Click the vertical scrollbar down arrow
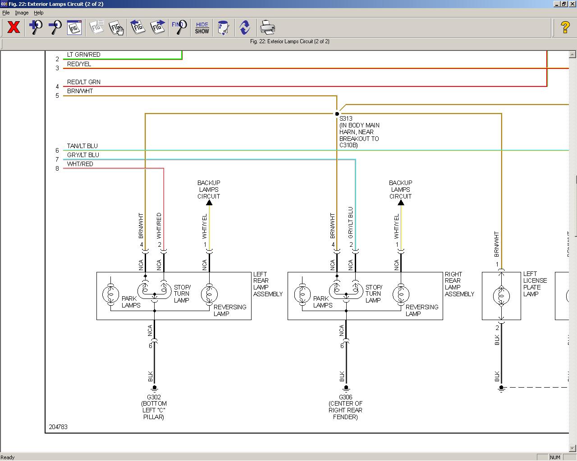The image size is (577, 461). coord(572,447)
